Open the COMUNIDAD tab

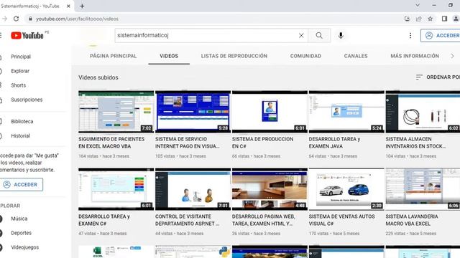coord(305,56)
